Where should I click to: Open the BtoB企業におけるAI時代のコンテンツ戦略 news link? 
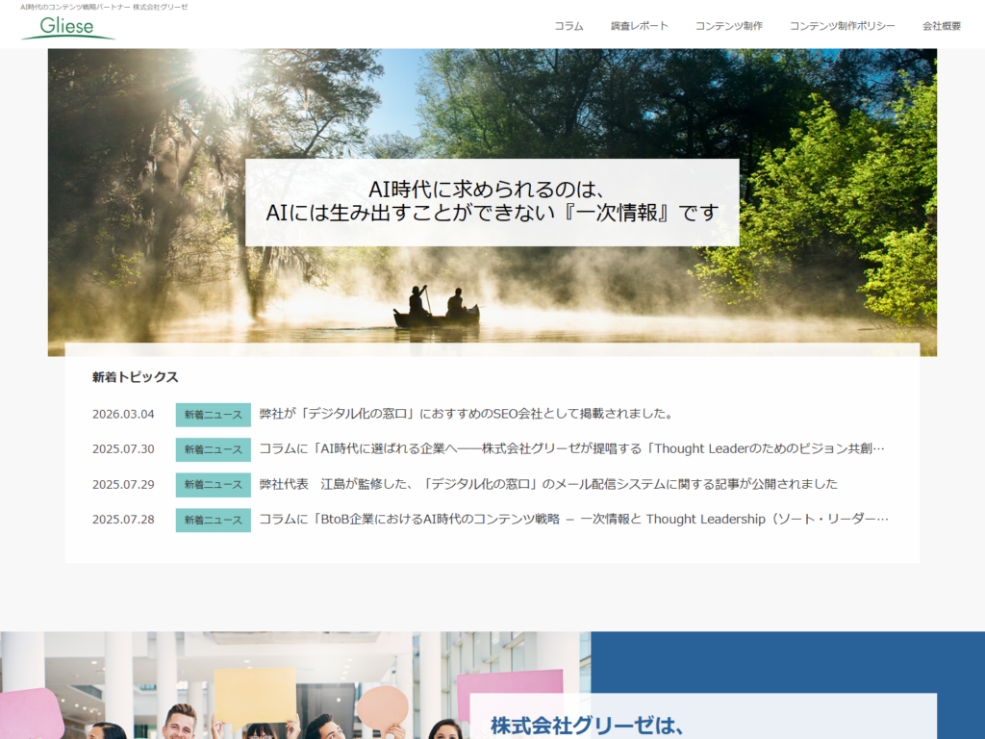tap(573, 520)
